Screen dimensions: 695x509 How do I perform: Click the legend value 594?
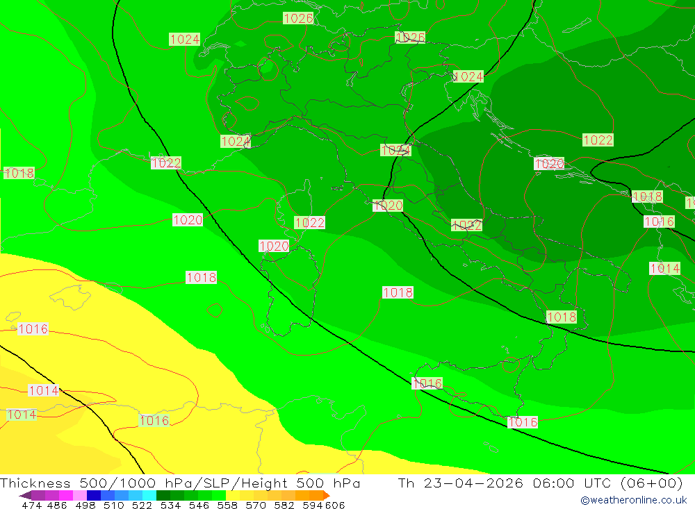[x=313, y=505]
